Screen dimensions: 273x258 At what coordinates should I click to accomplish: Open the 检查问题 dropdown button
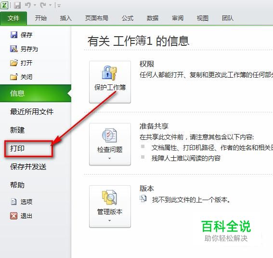pos(110,144)
